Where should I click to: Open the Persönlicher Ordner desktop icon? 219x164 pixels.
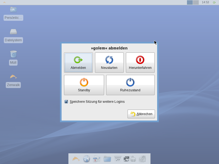pyautogui.click(x=13, y=10)
